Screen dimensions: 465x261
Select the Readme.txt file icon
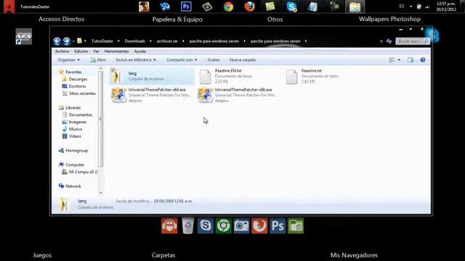pos(291,77)
